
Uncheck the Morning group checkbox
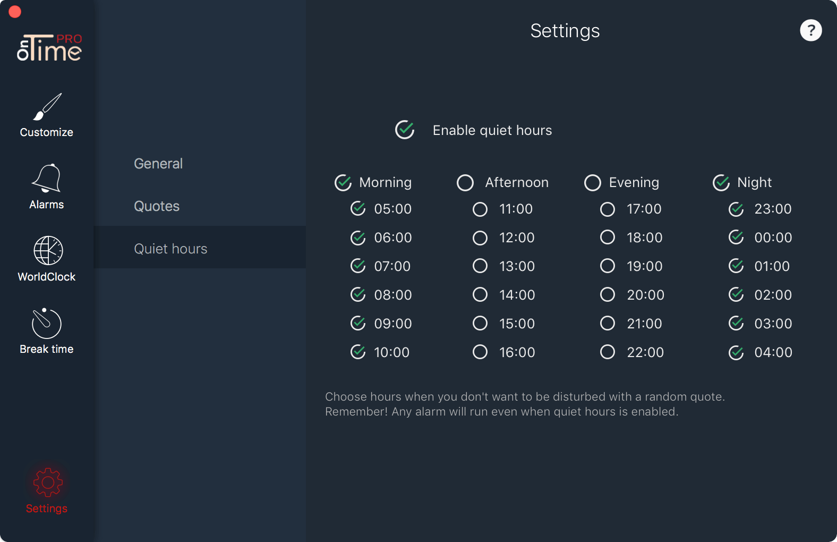pyautogui.click(x=343, y=183)
